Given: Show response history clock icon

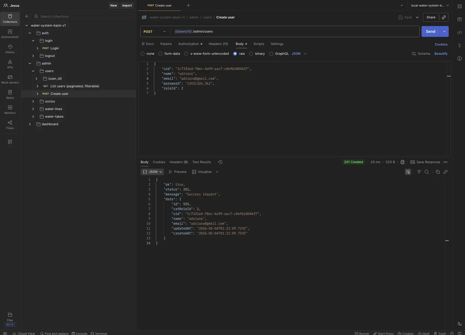Looking at the screenshot, I should click(220, 162).
